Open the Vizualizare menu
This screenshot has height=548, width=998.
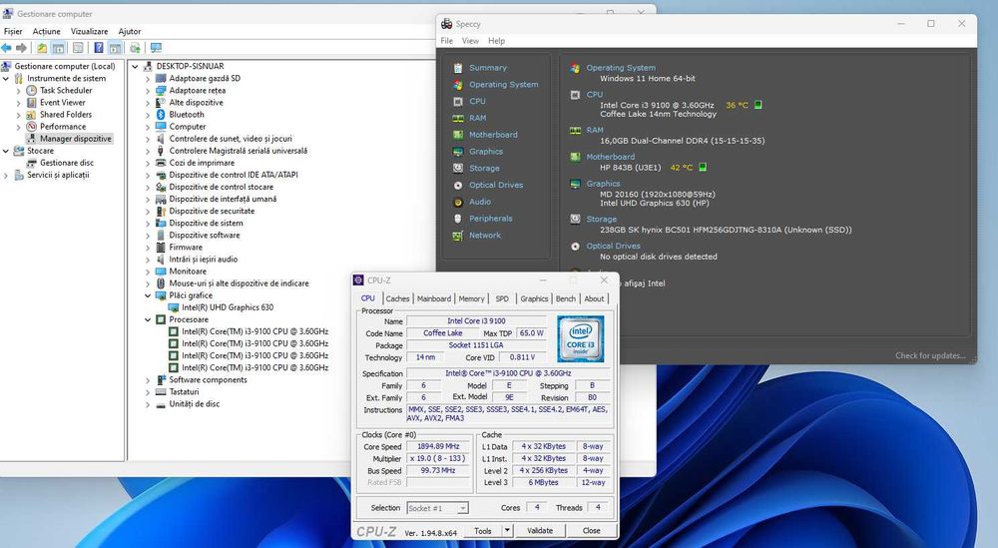tap(89, 31)
